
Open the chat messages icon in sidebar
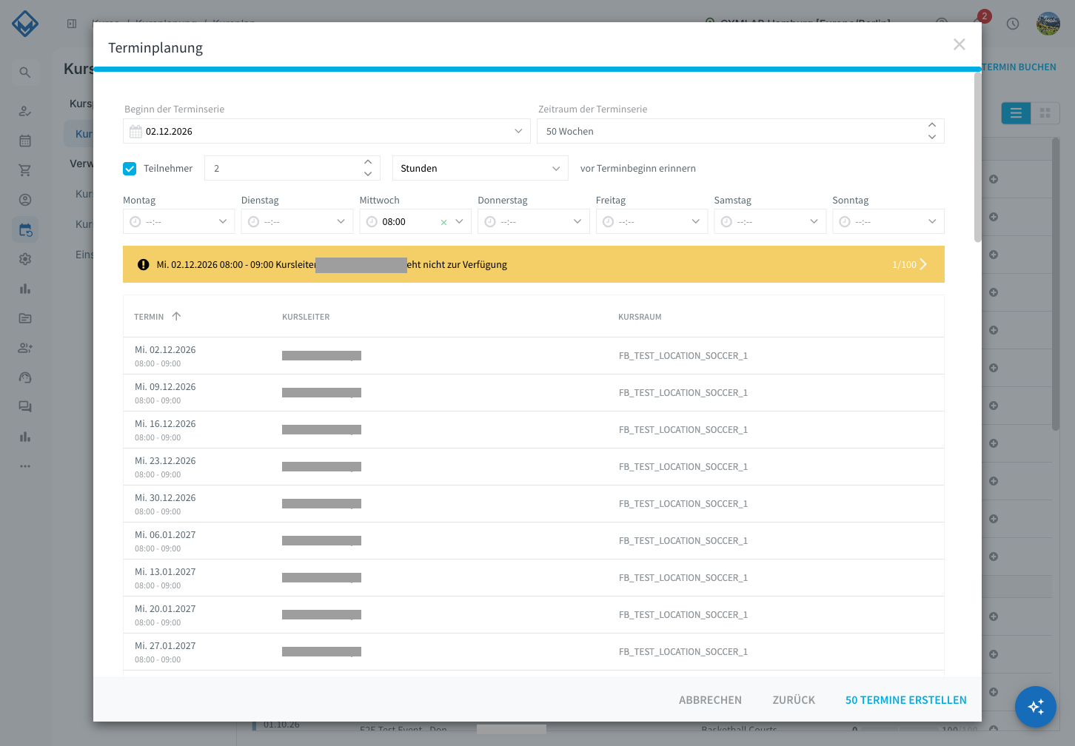[25, 407]
